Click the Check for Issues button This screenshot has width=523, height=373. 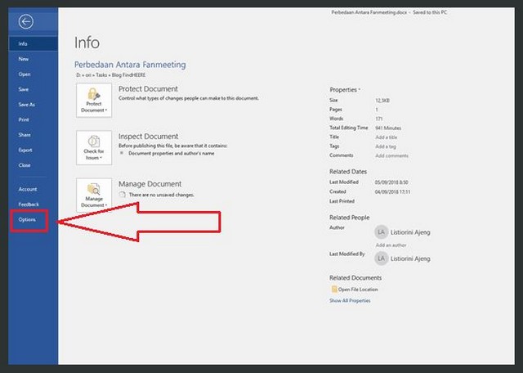[94, 146]
